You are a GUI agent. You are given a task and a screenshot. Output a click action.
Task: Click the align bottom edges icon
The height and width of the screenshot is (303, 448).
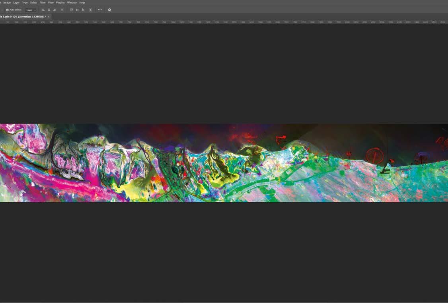[x=83, y=10]
